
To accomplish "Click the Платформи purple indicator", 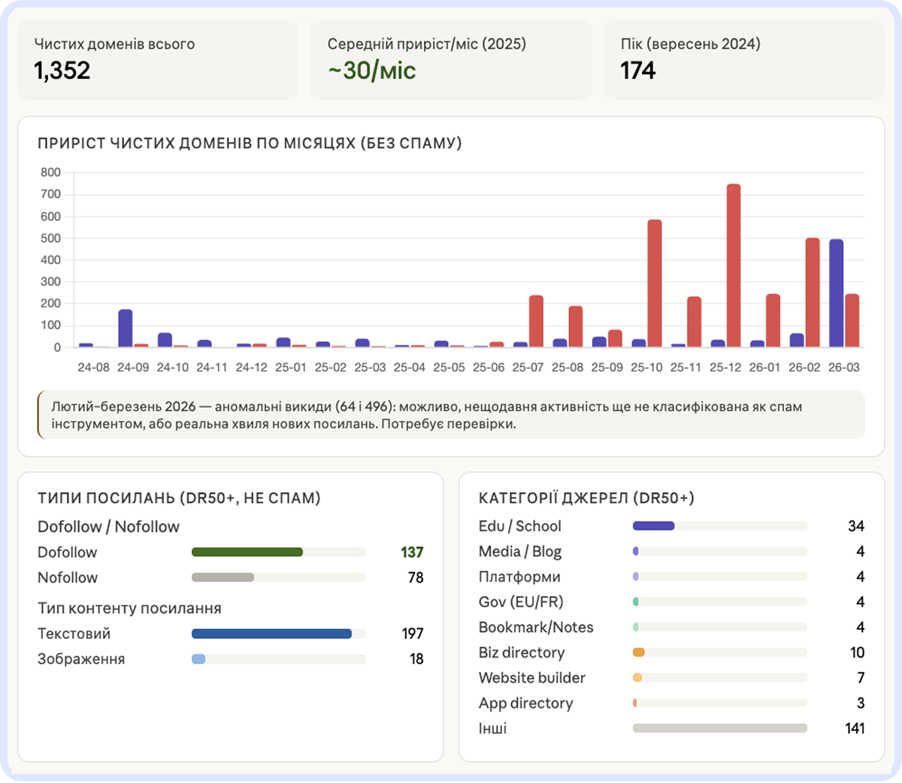I will [x=635, y=576].
